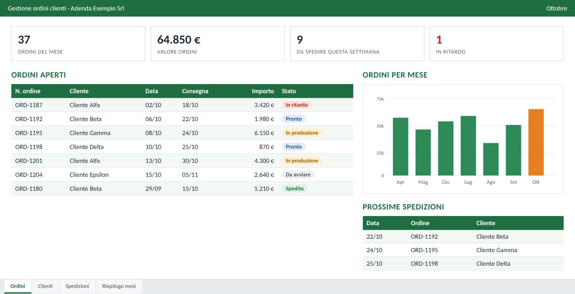The image size is (575, 294).
Task: Select order ORD-1180 cell
Action: point(29,189)
